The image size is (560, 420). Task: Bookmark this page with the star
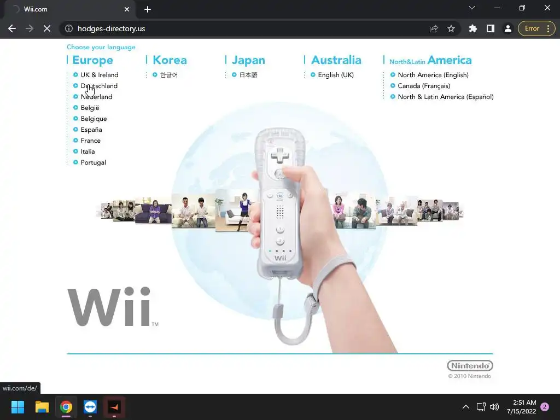coord(451,28)
